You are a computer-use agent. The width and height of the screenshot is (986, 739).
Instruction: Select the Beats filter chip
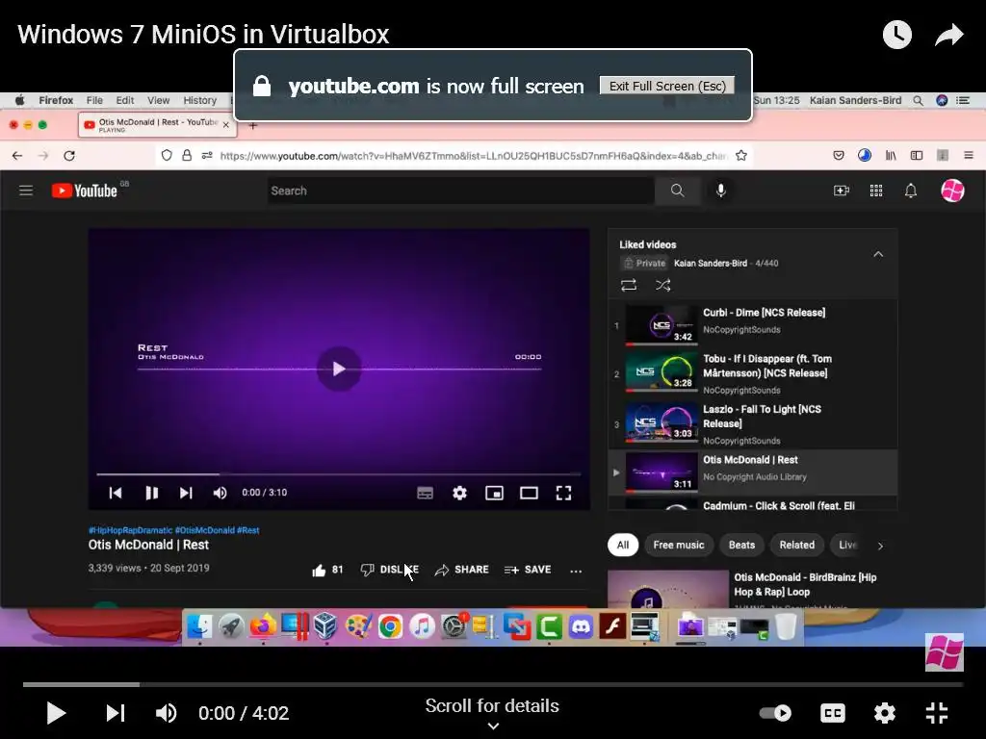click(x=741, y=545)
